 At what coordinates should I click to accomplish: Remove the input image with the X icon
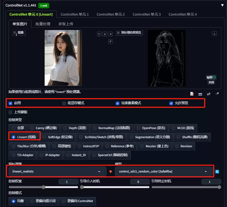tap(111, 34)
